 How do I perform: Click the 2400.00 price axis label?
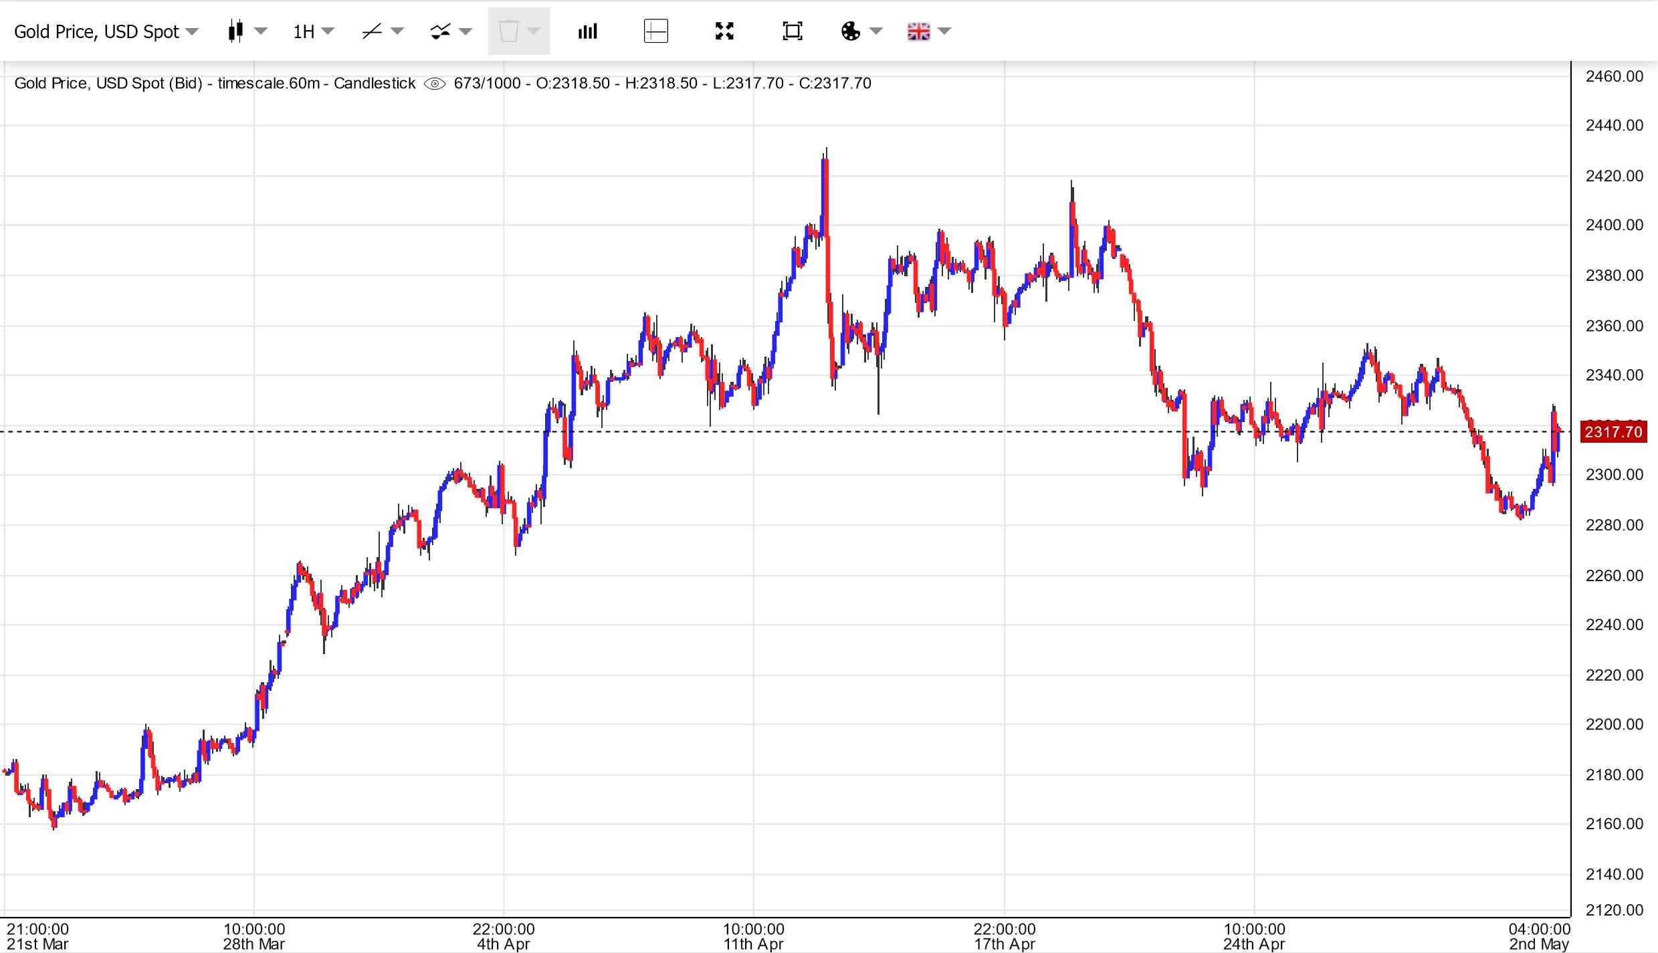[1614, 225]
